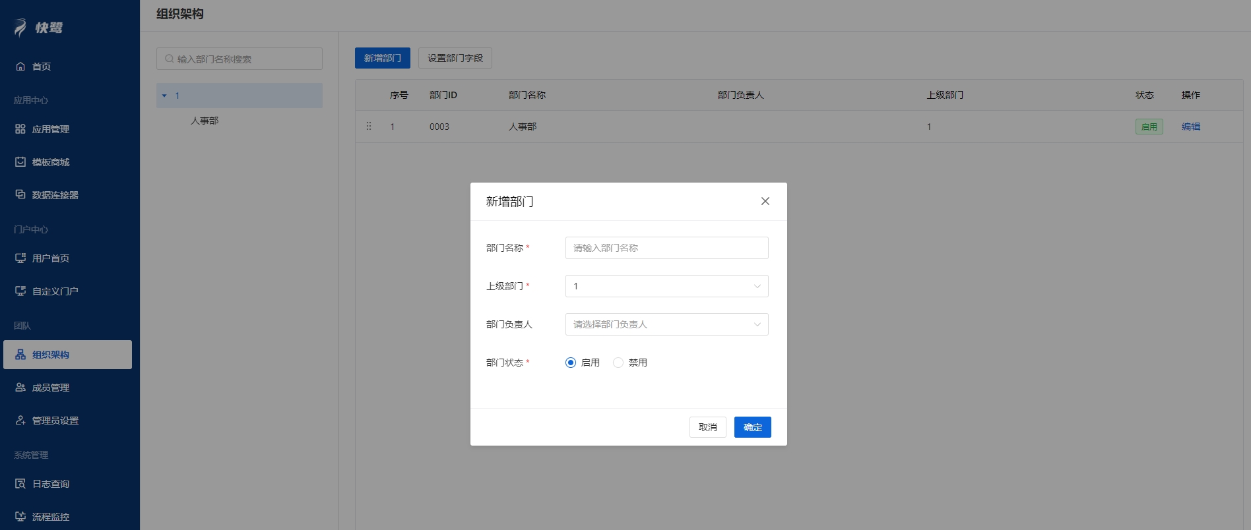
Task: Go to 日志查询 menu item
Action: tap(51, 484)
